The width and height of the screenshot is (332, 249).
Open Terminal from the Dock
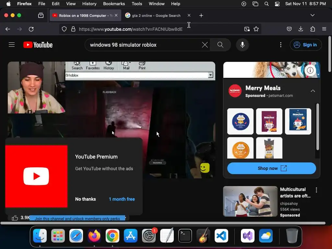point(185,236)
